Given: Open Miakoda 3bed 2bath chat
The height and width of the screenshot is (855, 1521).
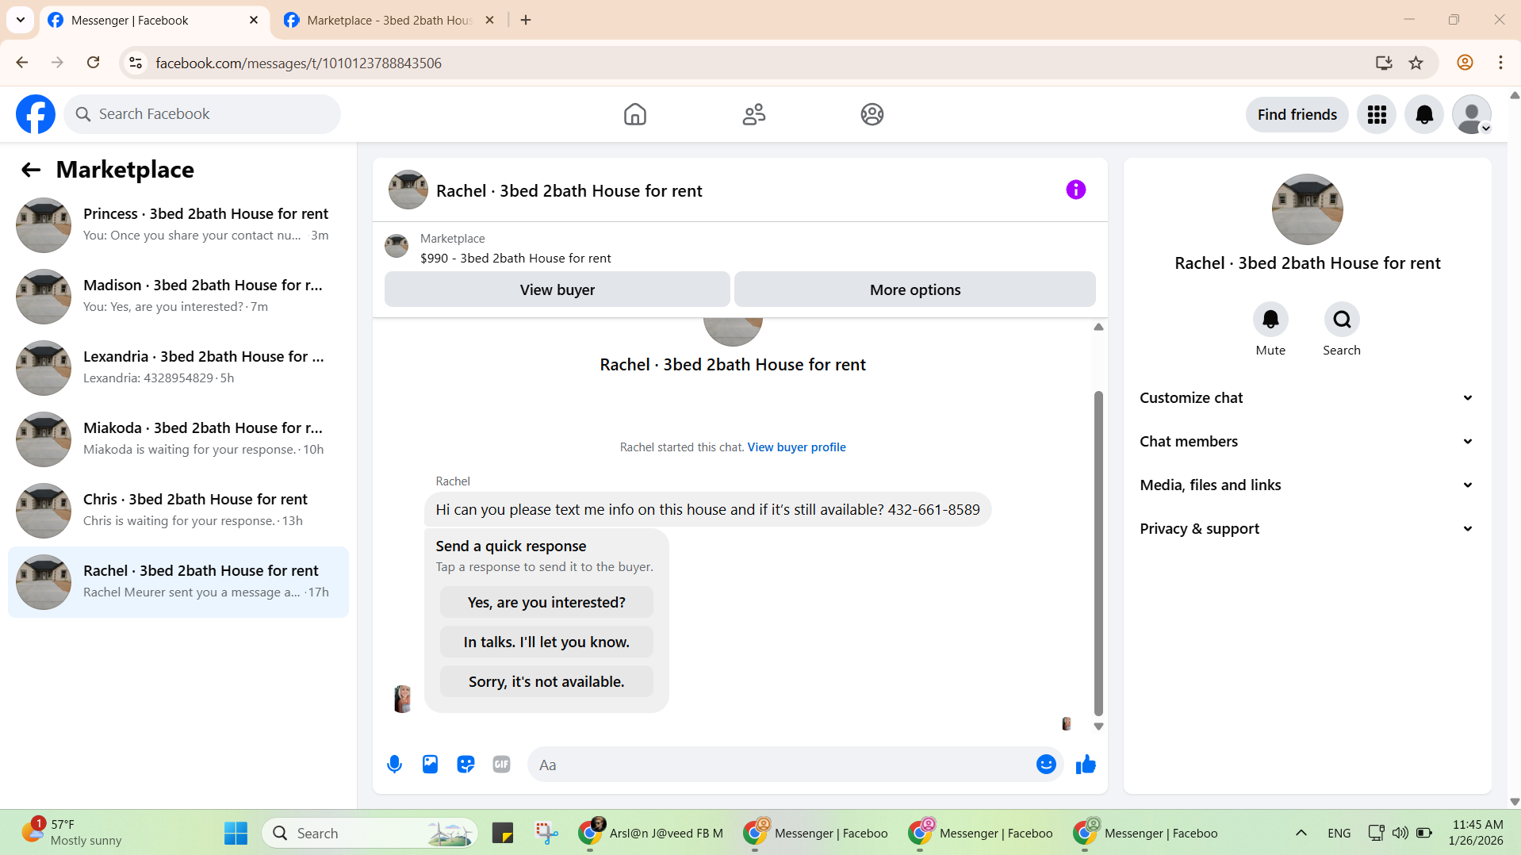Looking at the screenshot, I should coord(178,439).
